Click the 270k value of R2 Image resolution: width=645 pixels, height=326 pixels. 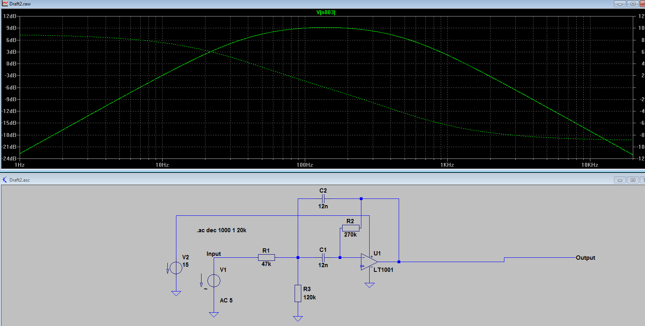click(350, 235)
